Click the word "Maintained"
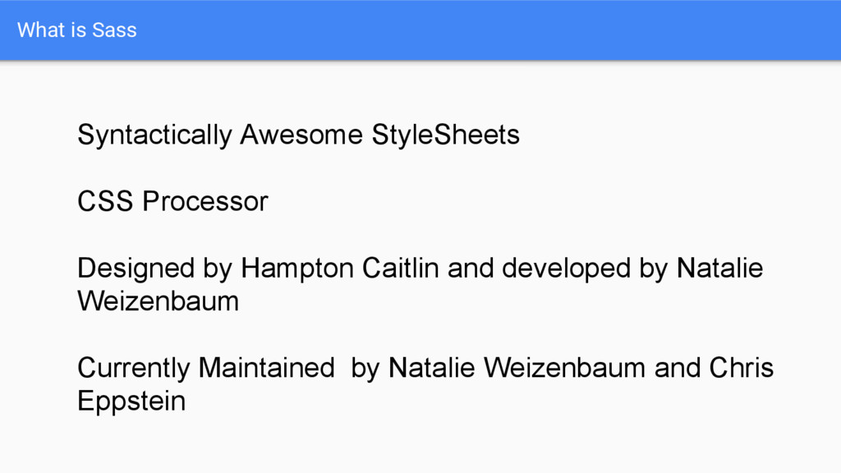 pos(267,368)
